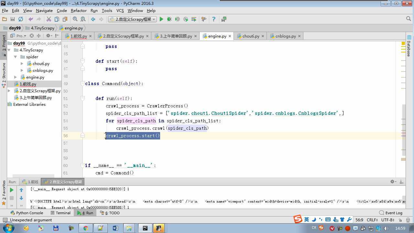Open the VCS menu
Screen dimensions: 414x233
pos(120,10)
